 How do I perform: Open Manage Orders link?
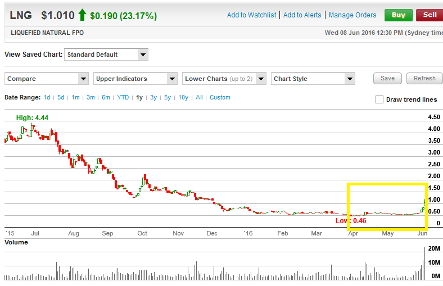[352, 15]
